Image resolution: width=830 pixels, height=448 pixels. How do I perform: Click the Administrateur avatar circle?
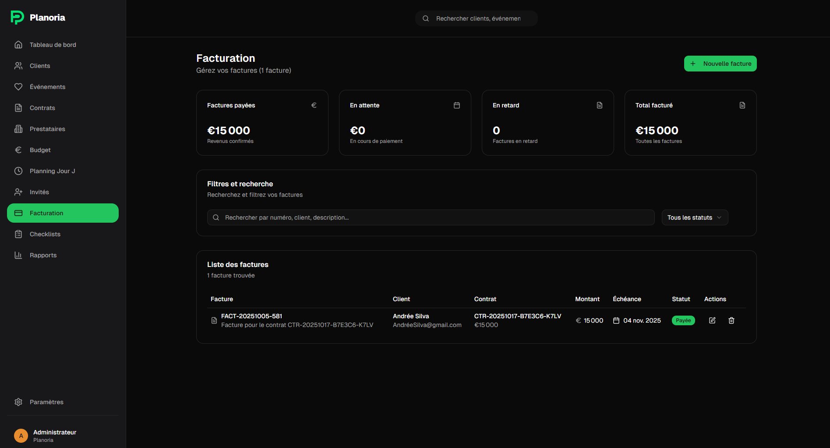click(21, 436)
